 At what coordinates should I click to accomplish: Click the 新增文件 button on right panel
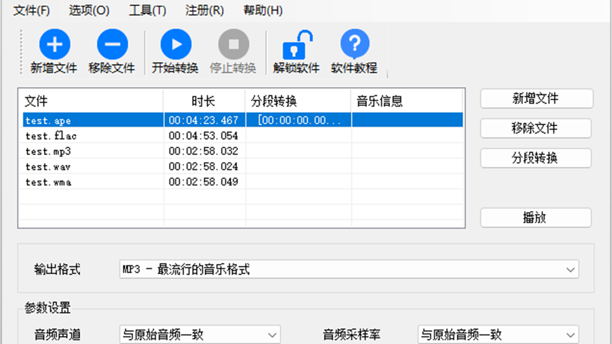point(536,99)
